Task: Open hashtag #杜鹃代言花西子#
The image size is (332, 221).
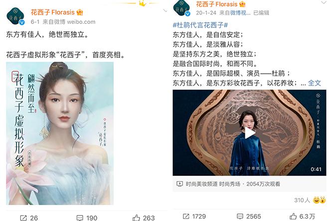Action: click(200, 25)
